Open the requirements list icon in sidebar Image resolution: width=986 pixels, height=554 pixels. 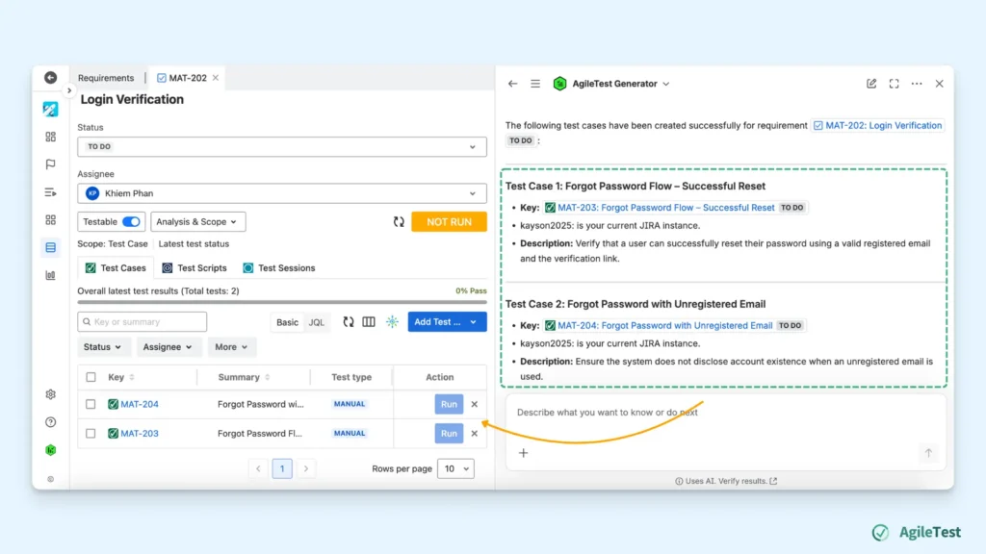50,247
